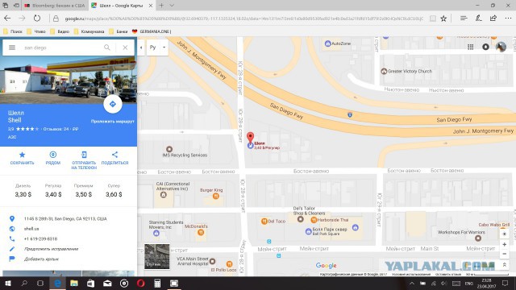This screenshot has height=290, width=516.
Task: Toggle reading view icon
Action: tap(433, 19)
